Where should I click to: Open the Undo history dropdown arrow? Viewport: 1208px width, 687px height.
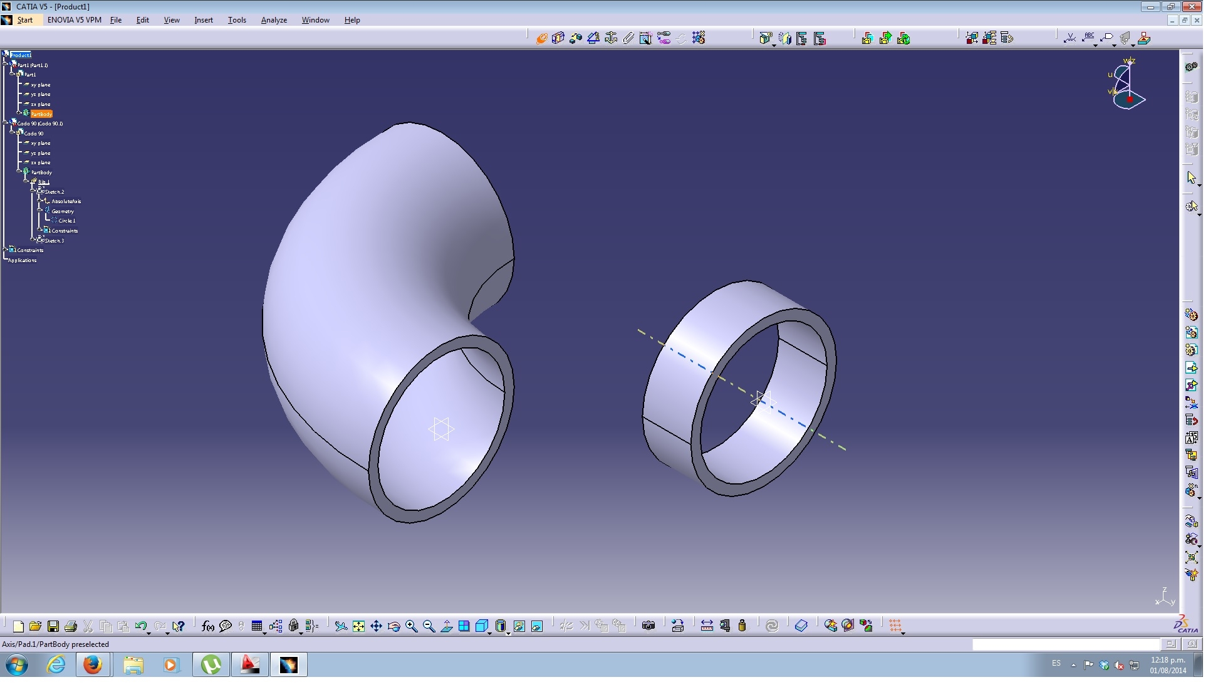(x=149, y=635)
